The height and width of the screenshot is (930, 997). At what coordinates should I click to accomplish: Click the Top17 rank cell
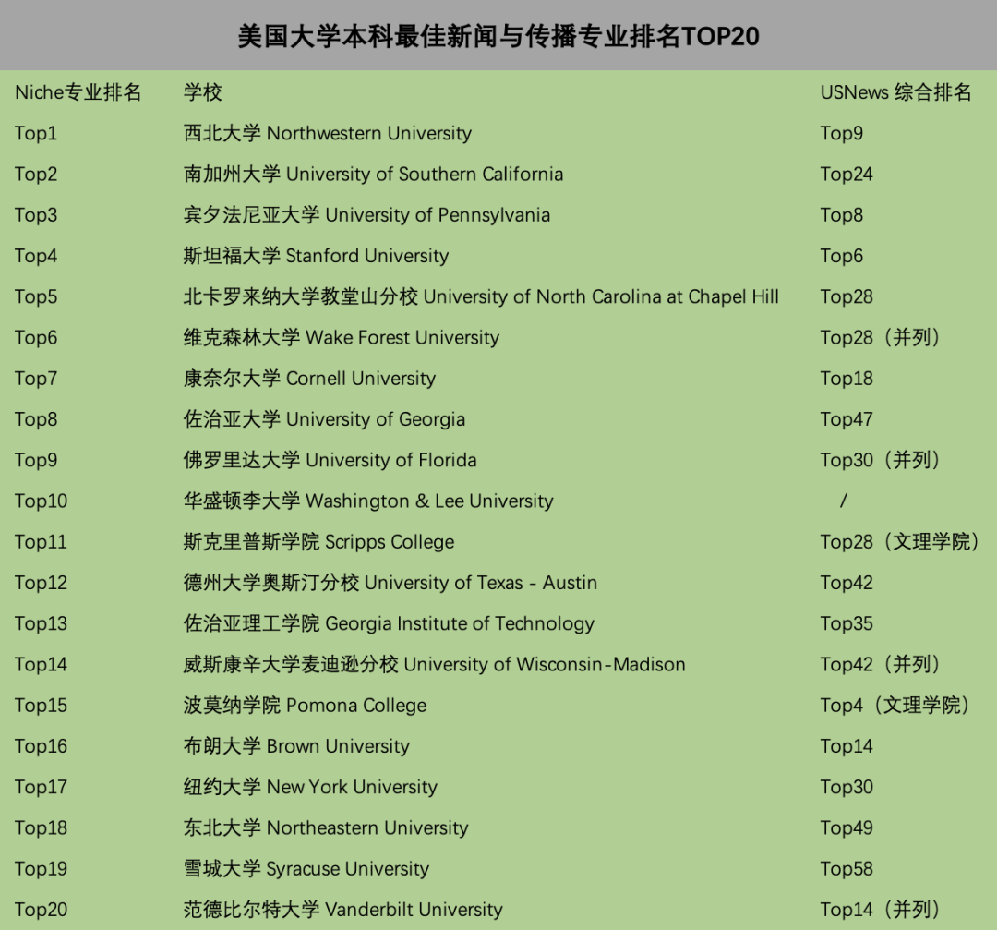(41, 787)
